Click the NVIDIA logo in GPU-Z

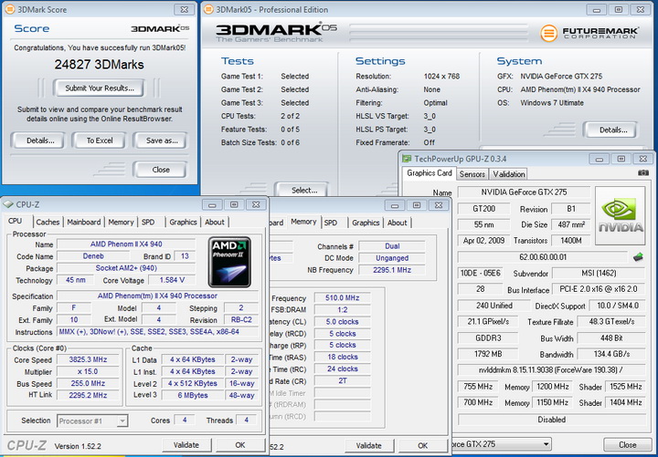pos(620,215)
